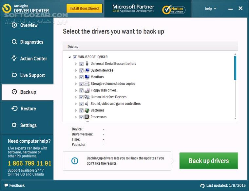
Task: Click the Processors chip icon
Action: click(x=87, y=117)
